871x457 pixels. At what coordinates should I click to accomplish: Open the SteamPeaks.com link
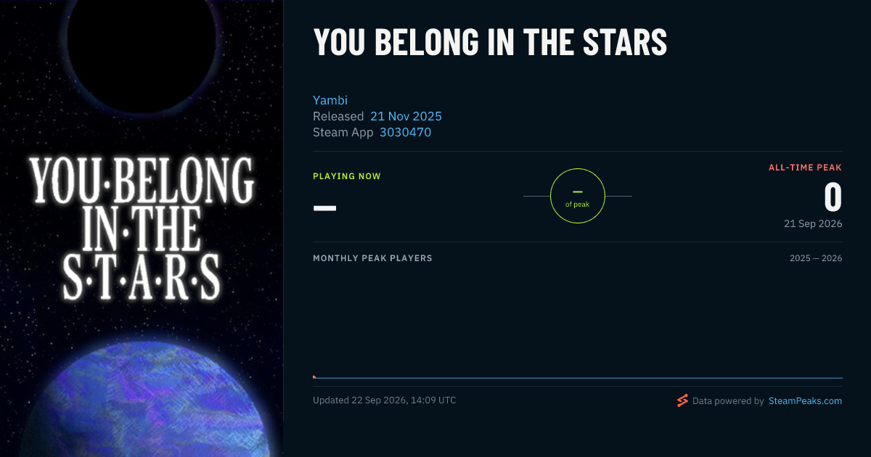[805, 400]
